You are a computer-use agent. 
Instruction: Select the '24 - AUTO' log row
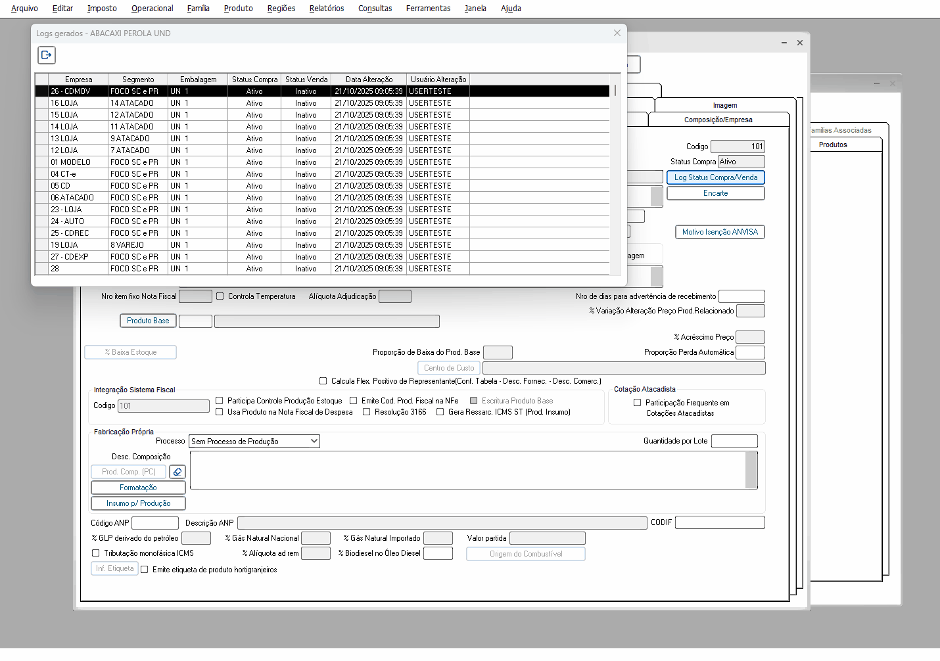tap(323, 221)
